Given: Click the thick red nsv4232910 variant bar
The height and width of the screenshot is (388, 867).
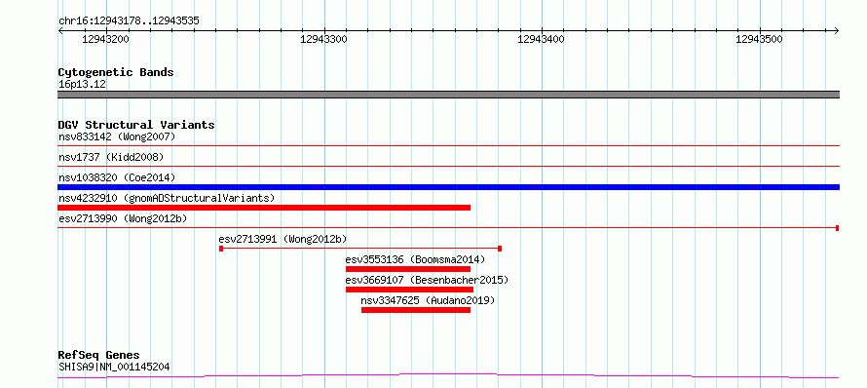Looking at the screenshot, I should point(264,208).
